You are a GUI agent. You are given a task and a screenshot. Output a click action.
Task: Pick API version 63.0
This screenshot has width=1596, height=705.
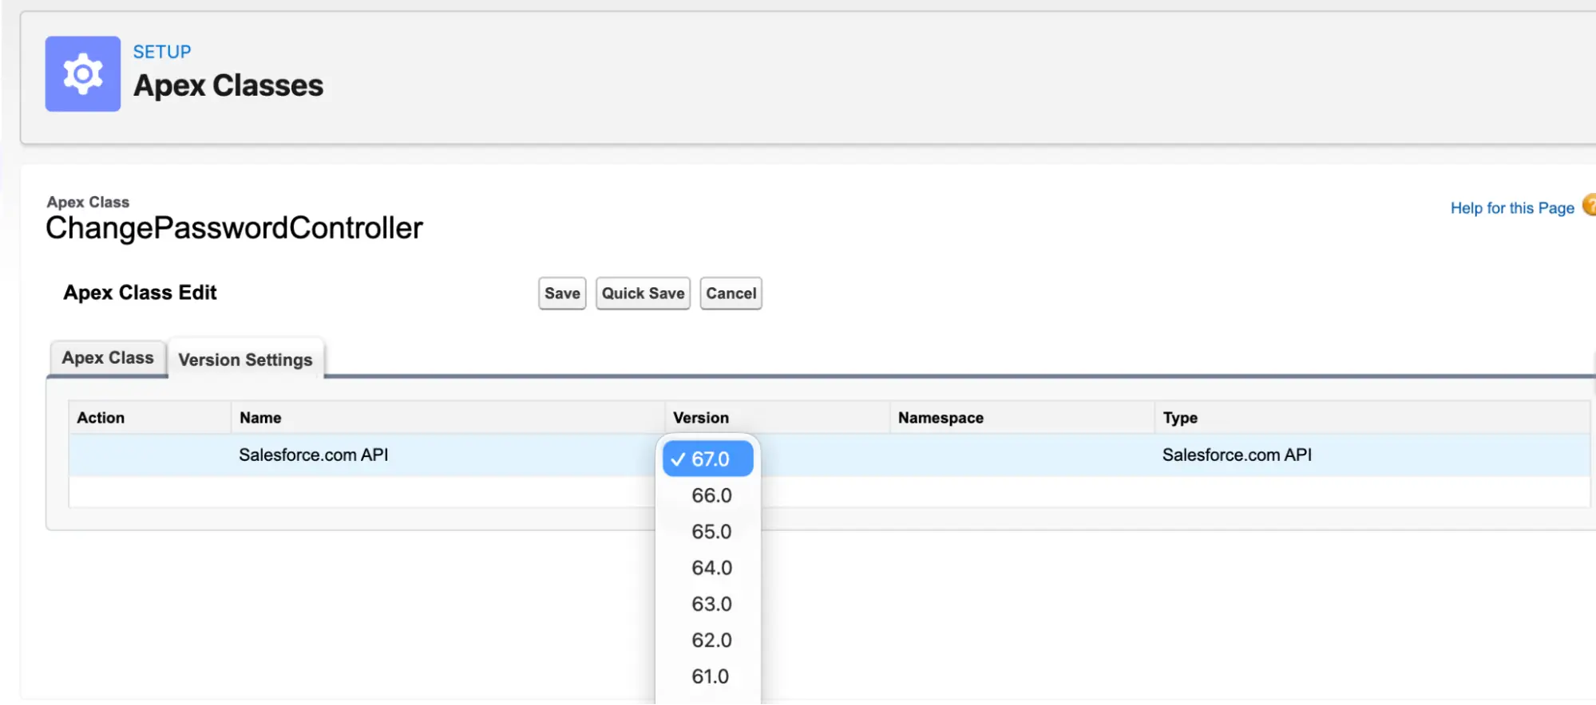[711, 604]
